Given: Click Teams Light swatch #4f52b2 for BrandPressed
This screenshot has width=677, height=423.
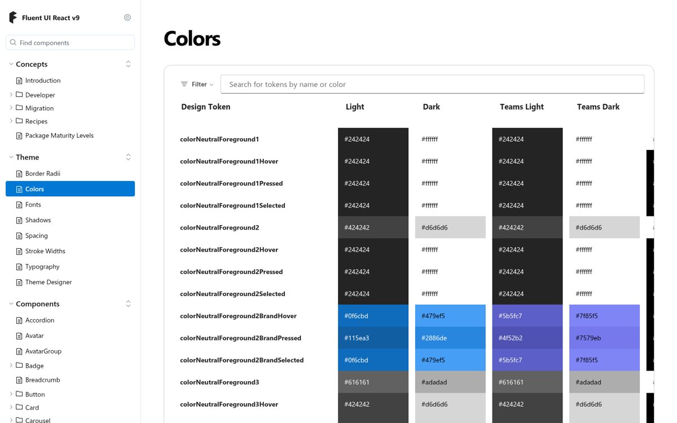Looking at the screenshot, I should pyautogui.click(x=527, y=338).
